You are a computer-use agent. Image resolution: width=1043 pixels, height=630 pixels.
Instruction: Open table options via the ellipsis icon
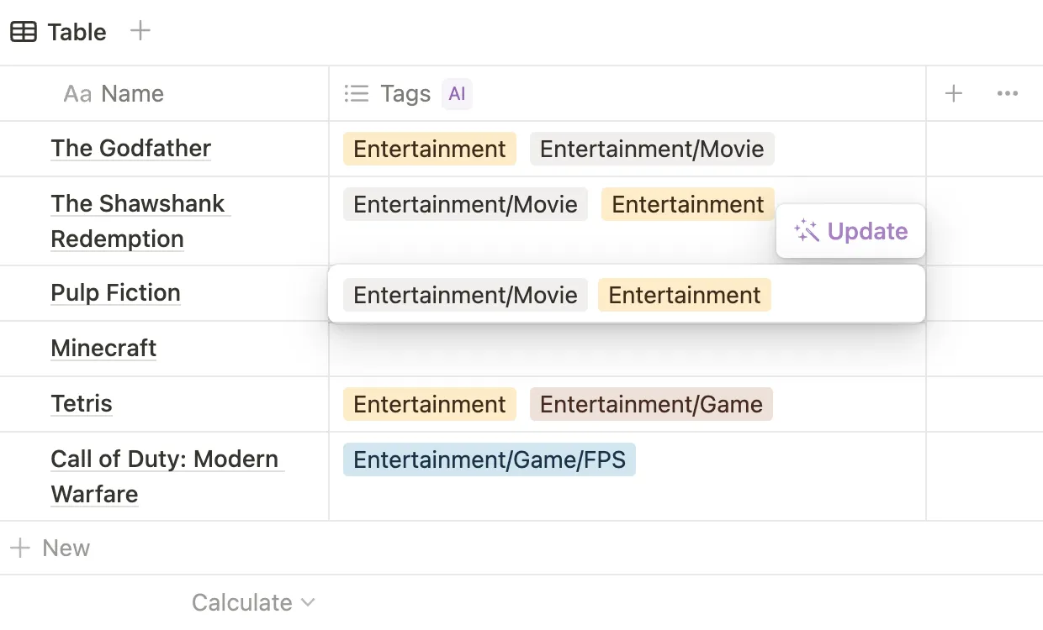pyautogui.click(x=1009, y=93)
